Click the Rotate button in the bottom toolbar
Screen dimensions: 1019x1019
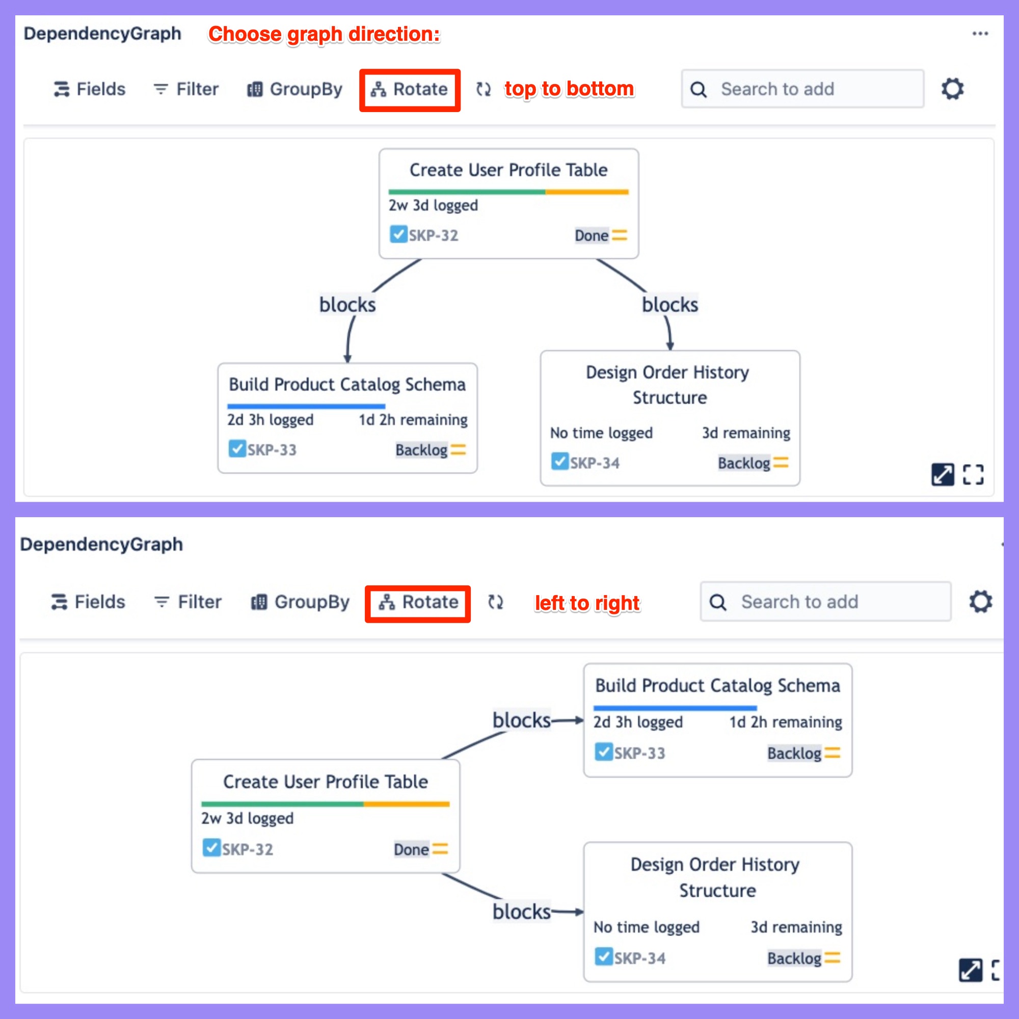click(418, 602)
